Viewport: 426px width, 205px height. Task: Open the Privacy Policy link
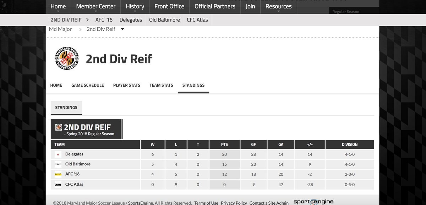pos(234,203)
